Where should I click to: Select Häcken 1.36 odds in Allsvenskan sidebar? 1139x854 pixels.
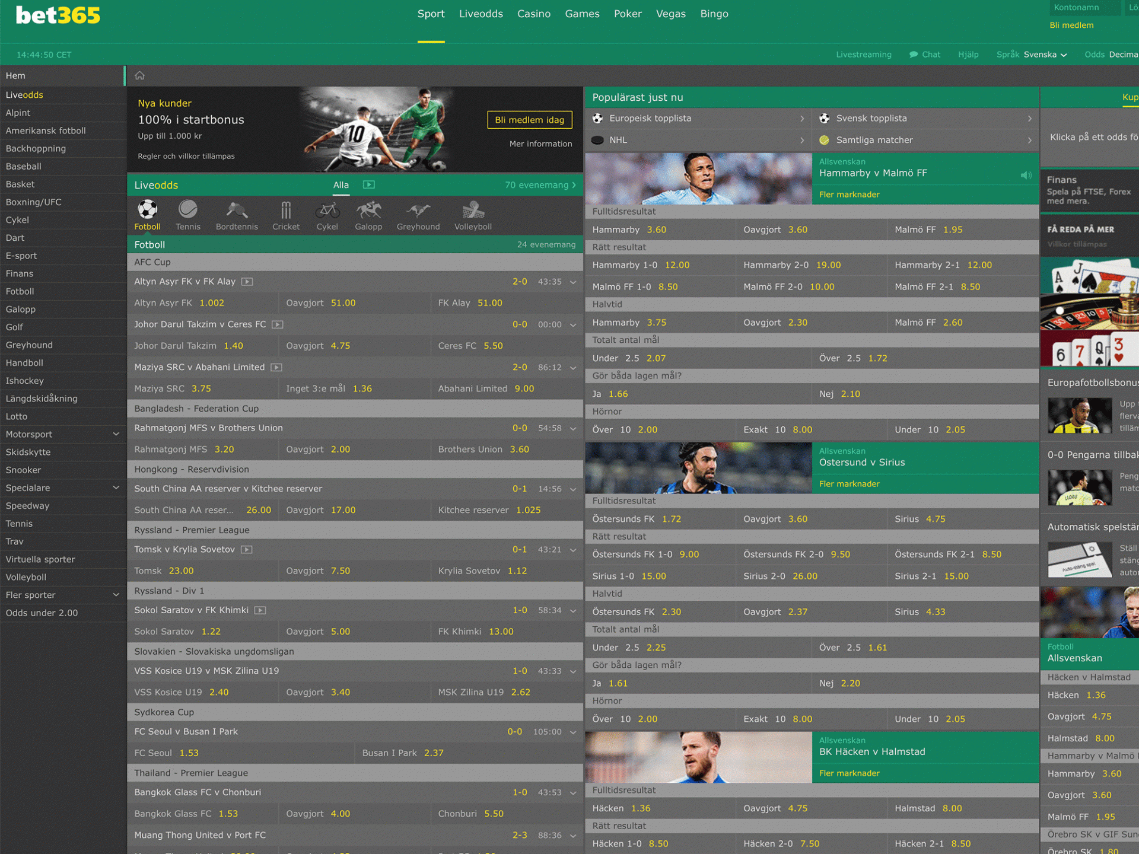point(1089,695)
